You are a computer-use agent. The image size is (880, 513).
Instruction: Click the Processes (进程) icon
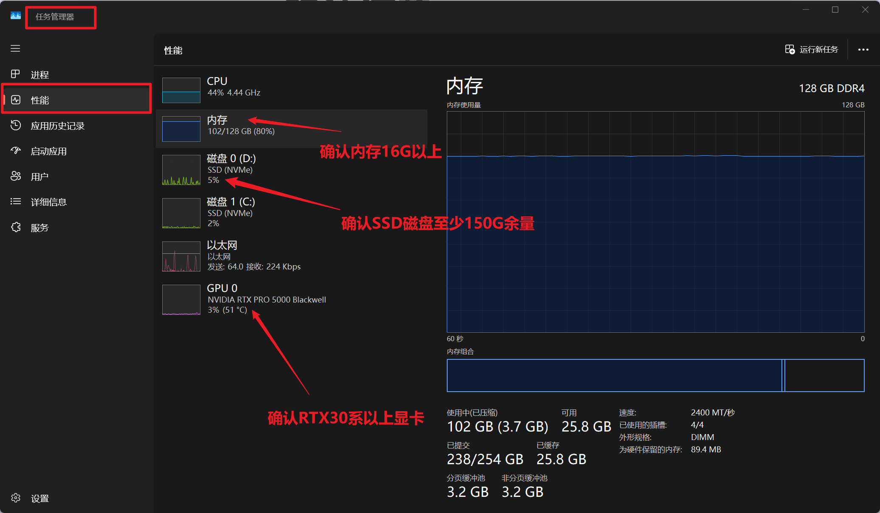click(x=15, y=74)
